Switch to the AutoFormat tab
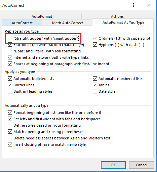Viewport: 157px width, 172px height. [x=42, y=16]
